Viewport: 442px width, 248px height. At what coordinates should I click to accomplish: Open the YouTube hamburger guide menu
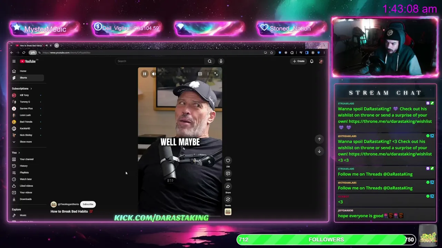(14, 61)
